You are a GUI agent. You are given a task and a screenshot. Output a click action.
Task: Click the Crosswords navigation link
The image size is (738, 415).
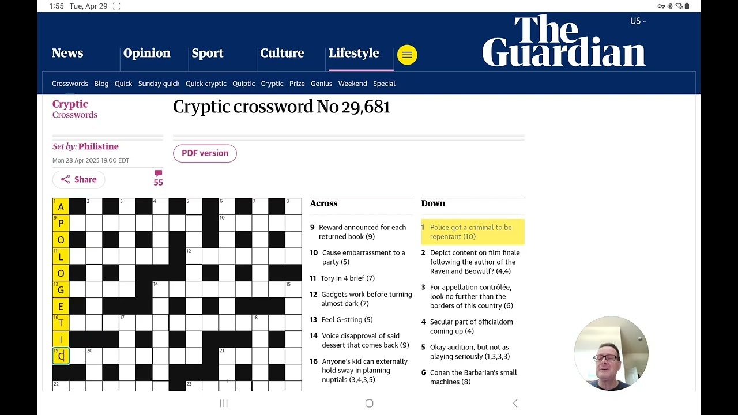(70, 84)
